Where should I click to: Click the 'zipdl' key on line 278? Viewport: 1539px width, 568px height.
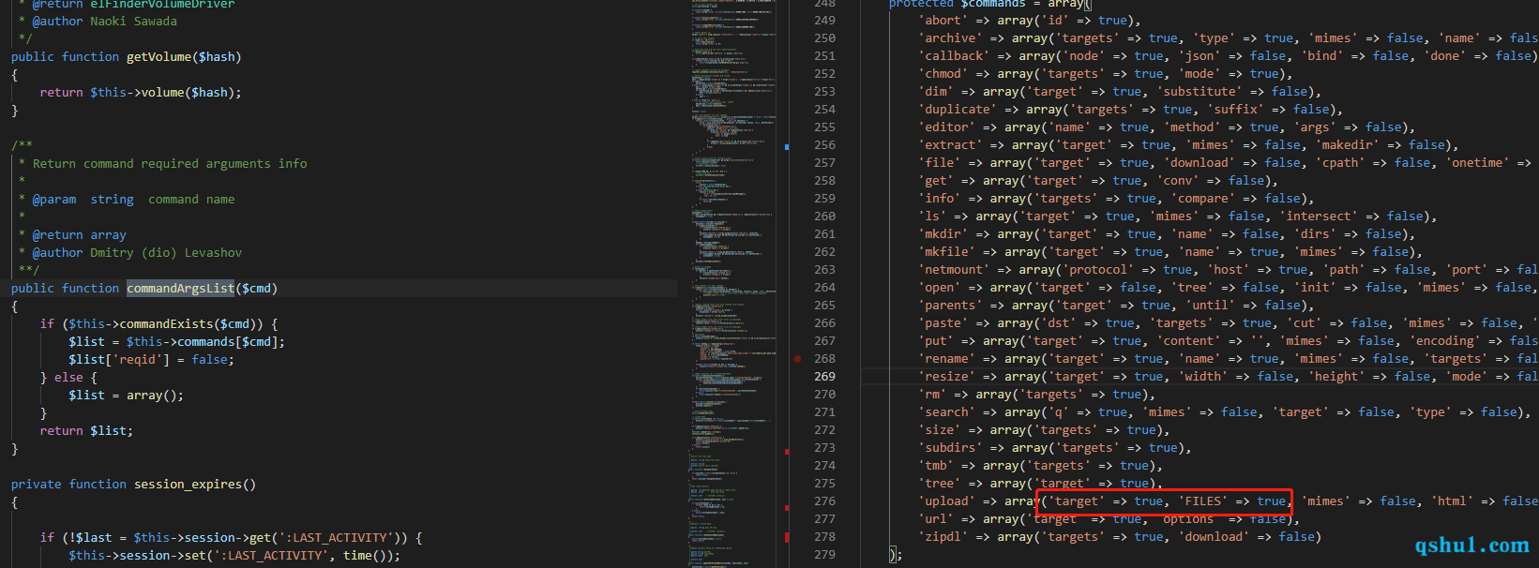point(943,537)
